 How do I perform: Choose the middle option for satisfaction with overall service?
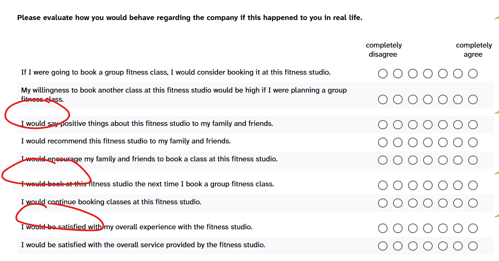click(428, 246)
